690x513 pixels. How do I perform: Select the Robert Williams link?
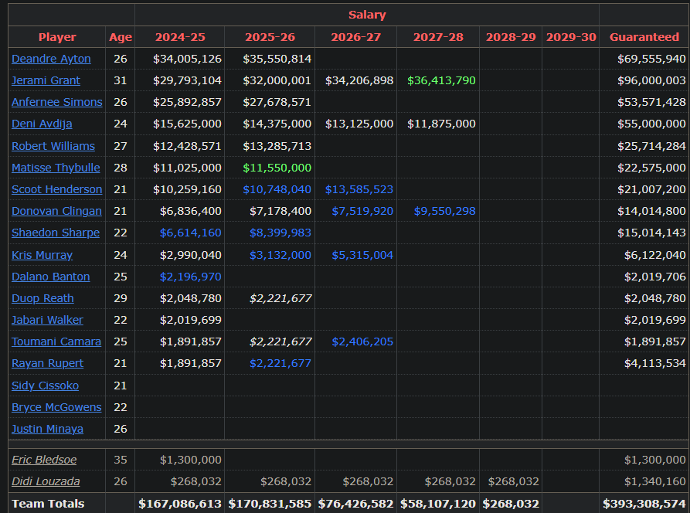click(x=53, y=146)
